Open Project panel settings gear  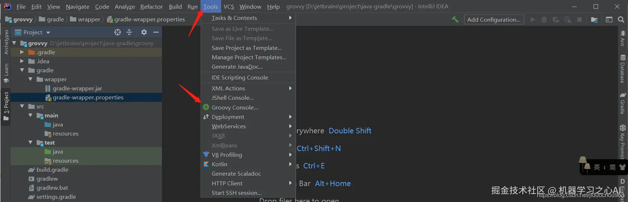tap(144, 32)
